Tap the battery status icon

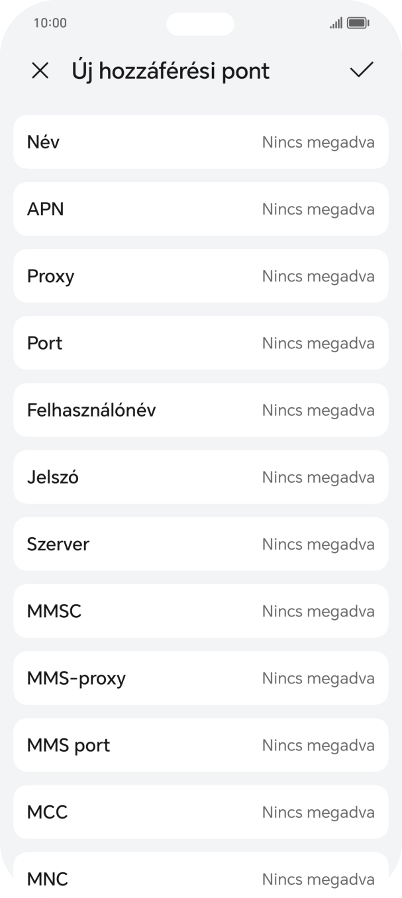point(358,23)
